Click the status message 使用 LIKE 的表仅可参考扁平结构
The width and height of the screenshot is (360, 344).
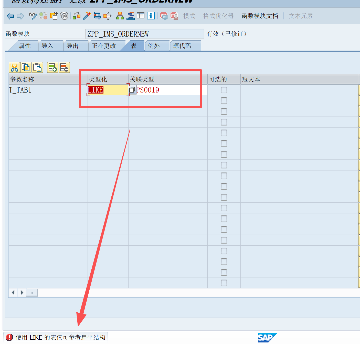coord(60,337)
